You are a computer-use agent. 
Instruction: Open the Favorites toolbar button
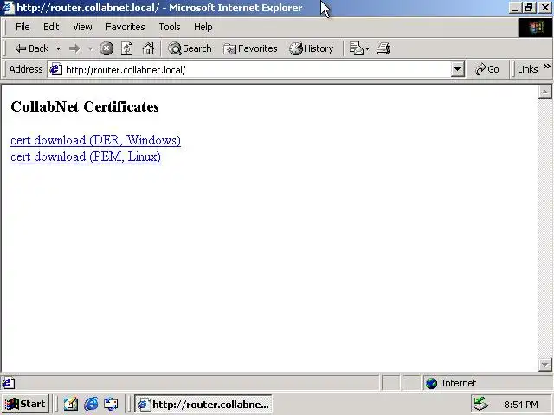coord(250,48)
